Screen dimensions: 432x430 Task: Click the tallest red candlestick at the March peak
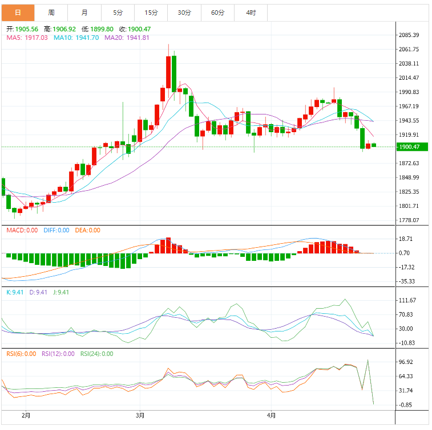coord(168,72)
